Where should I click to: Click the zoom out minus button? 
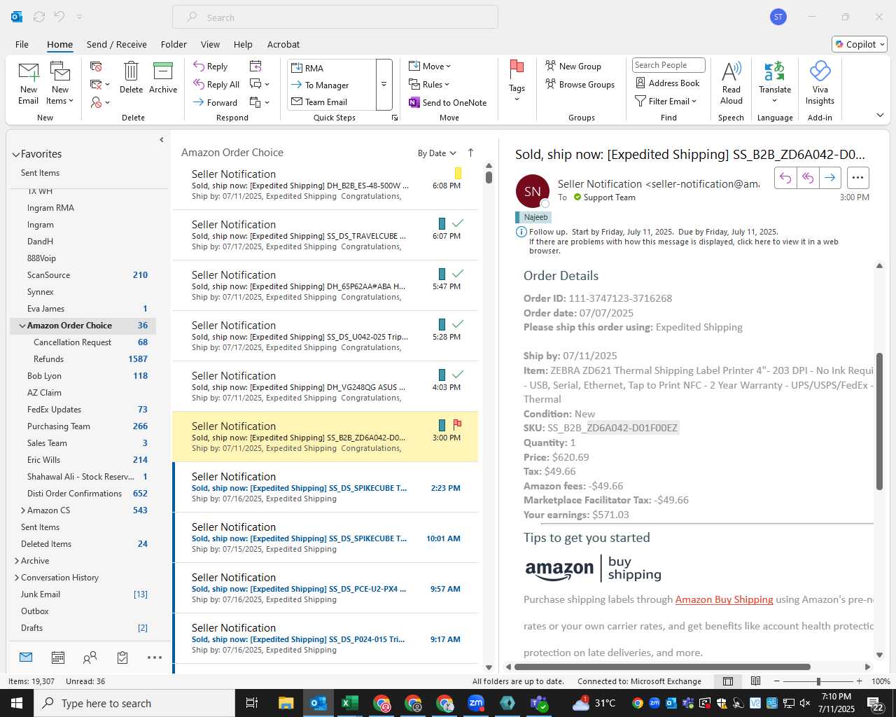[776, 681]
